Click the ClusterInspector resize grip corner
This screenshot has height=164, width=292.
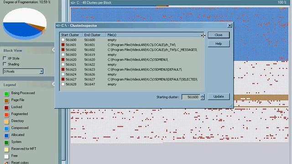pos(231,106)
